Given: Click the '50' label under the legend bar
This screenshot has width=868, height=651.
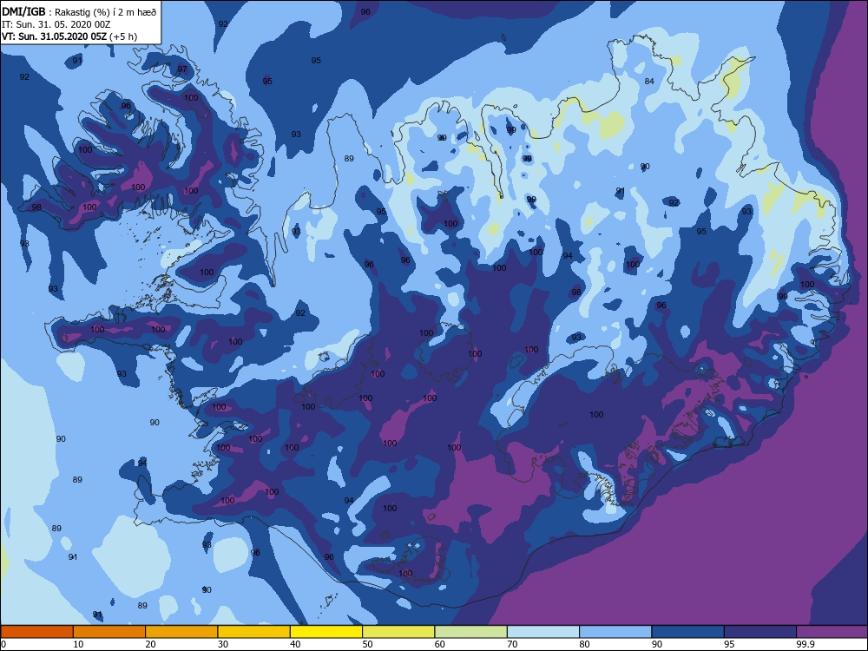Looking at the screenshot, I should 367,644.
